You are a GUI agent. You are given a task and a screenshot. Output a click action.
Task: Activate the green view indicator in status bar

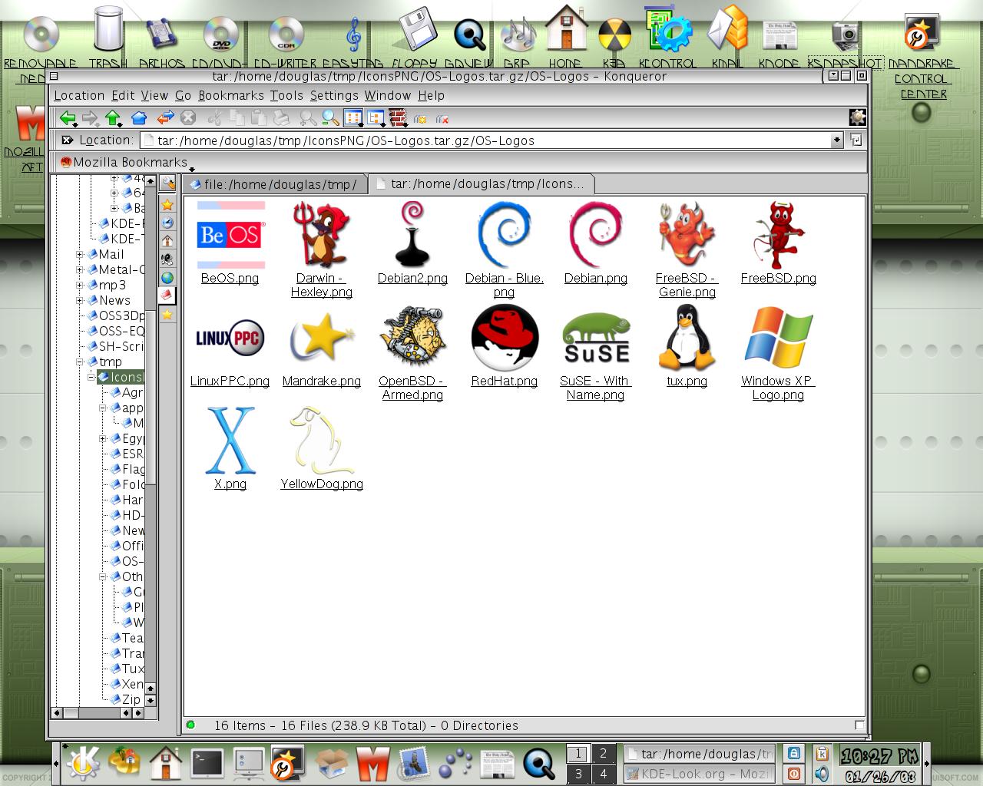(190, 725)
